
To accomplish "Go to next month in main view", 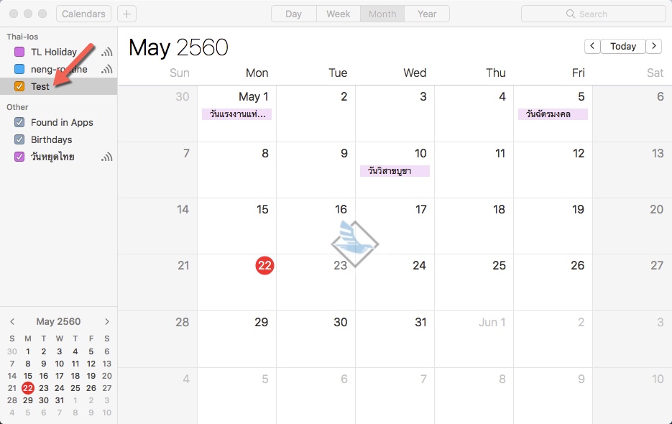I will click(653, 46).
